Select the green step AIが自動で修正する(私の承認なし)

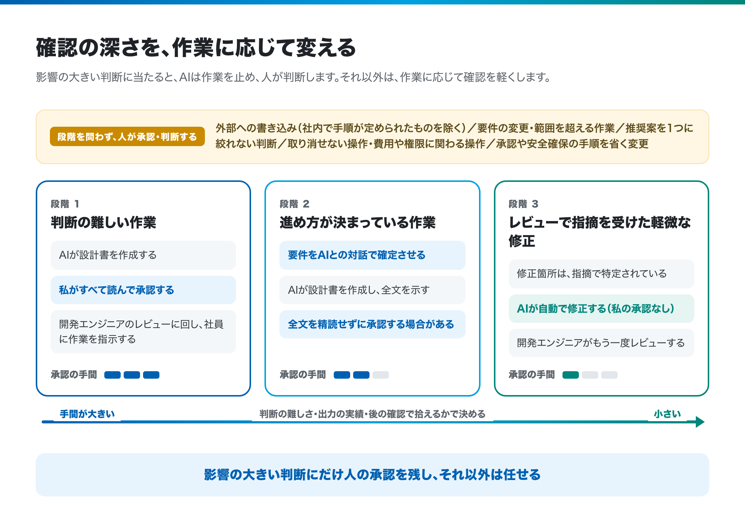(x=602, y=309)
